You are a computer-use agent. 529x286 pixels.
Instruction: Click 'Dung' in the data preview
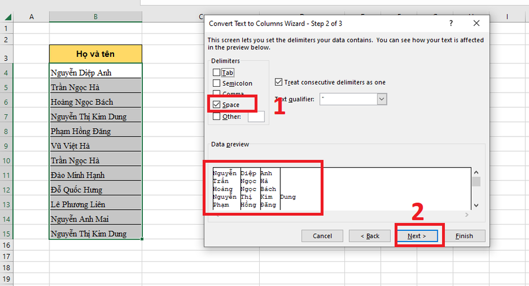(x=288, y=197)
